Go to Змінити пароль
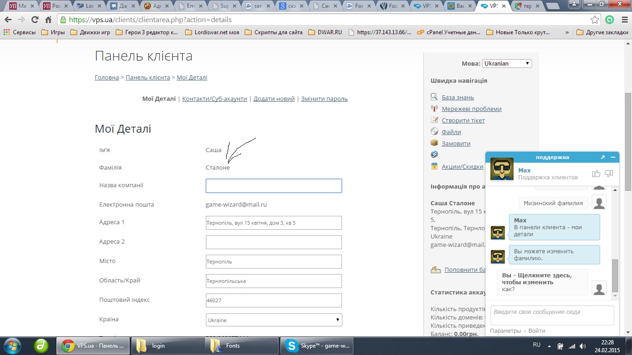Viewport: 632px width, 355px height. coord(324,98)
